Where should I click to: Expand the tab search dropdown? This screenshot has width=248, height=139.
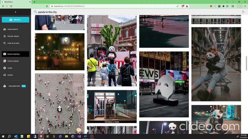coord(227,2)
